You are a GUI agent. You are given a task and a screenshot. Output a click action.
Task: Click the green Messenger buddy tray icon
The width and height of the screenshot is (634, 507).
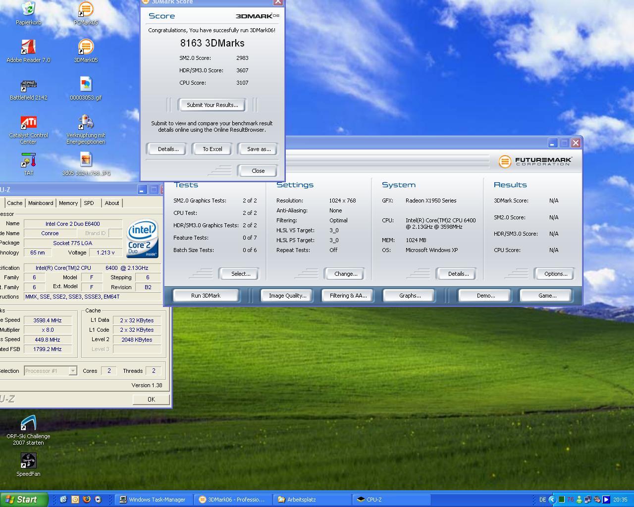(x=579, y=500)
